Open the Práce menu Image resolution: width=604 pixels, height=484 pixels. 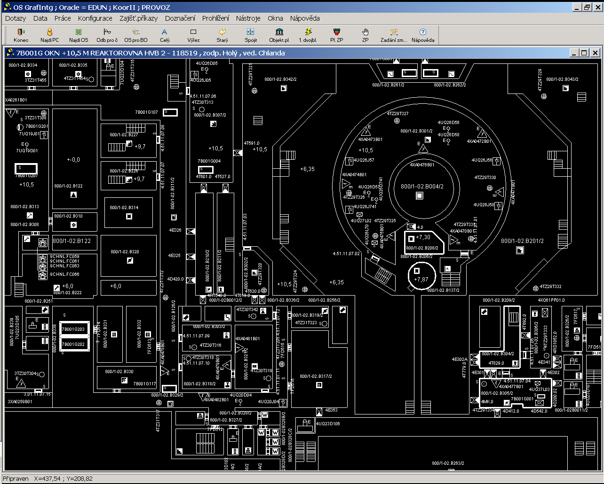click(x=63, y=18)
